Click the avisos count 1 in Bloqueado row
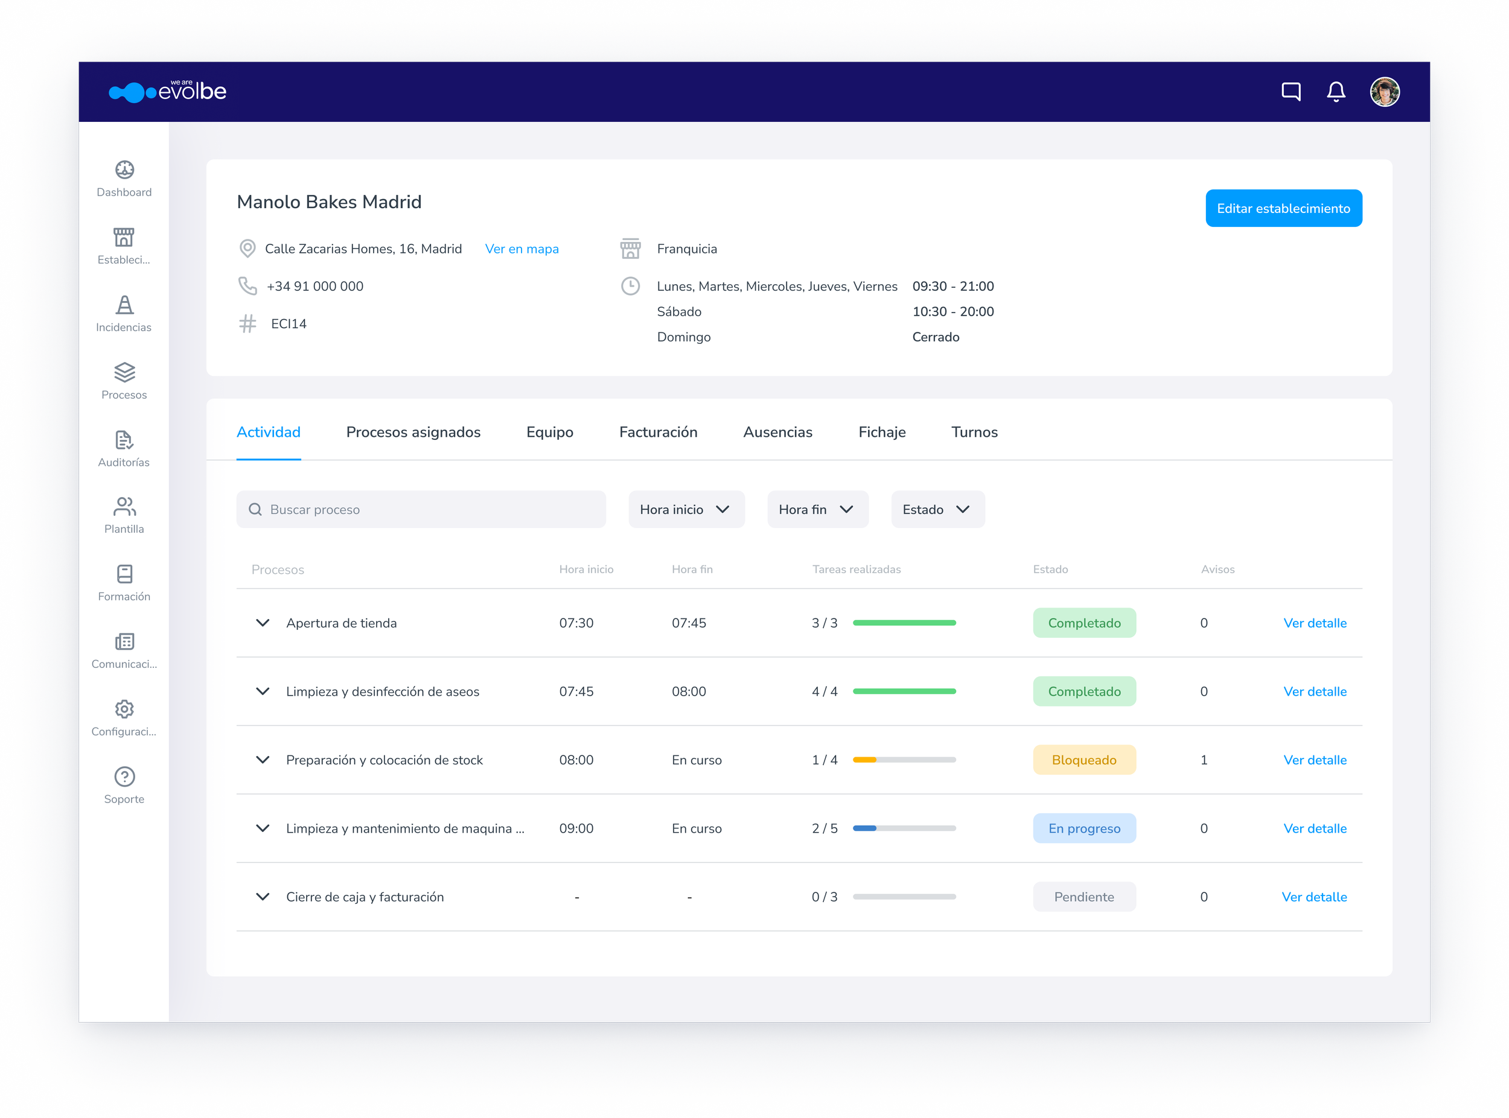Screen dimensions: 1509x1118 click(1204, 760)
